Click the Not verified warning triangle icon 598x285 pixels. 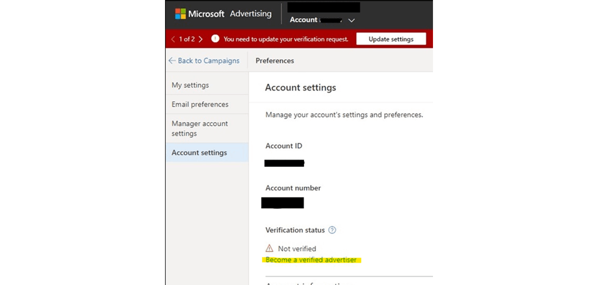coord(269,249)
